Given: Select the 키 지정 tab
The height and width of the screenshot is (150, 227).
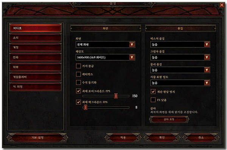Looking at the screenshot, I should pos(35,87).
